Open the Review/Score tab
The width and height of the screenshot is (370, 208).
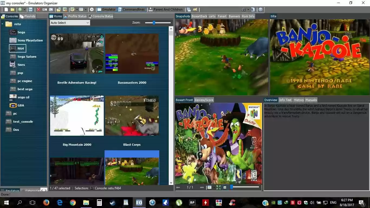(204, 100)
